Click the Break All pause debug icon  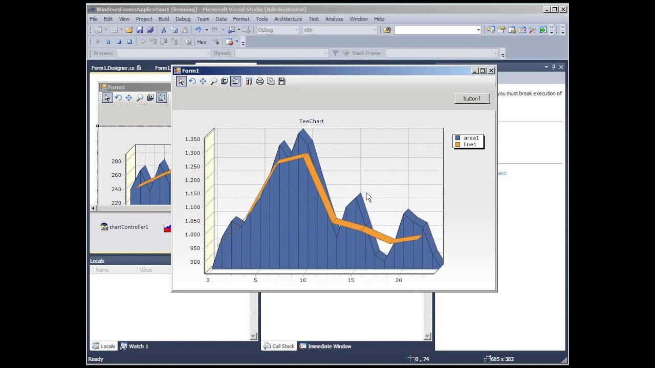(x=108, y=42)
